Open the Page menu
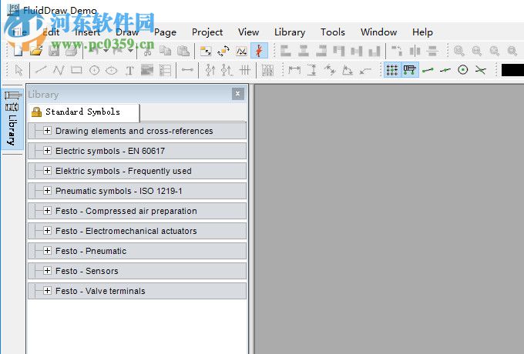The image size is (524, 354). (165, 32)
